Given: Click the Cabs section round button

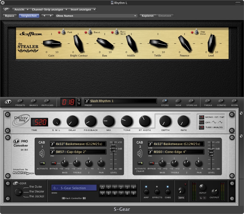Looking at the screenshot, I should click(168, 192).
